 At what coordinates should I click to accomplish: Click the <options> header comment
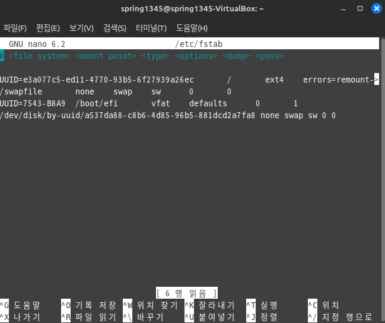pyautogui.click(x=196, y=56)
